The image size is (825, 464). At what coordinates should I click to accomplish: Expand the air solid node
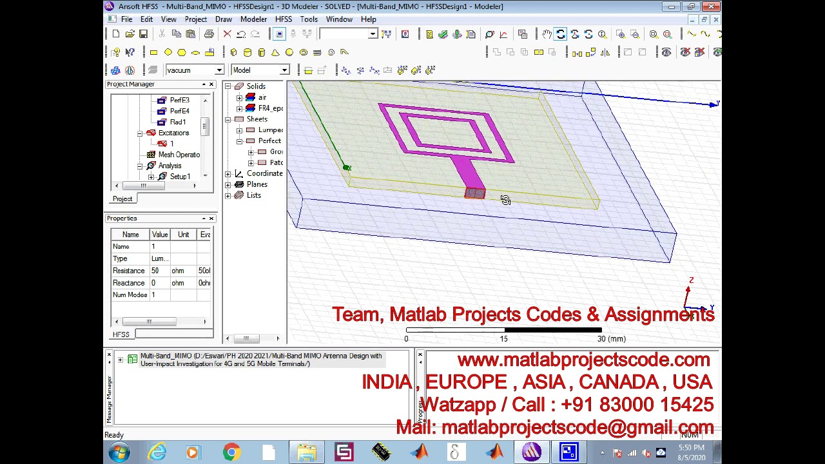(x=240, y=97)
